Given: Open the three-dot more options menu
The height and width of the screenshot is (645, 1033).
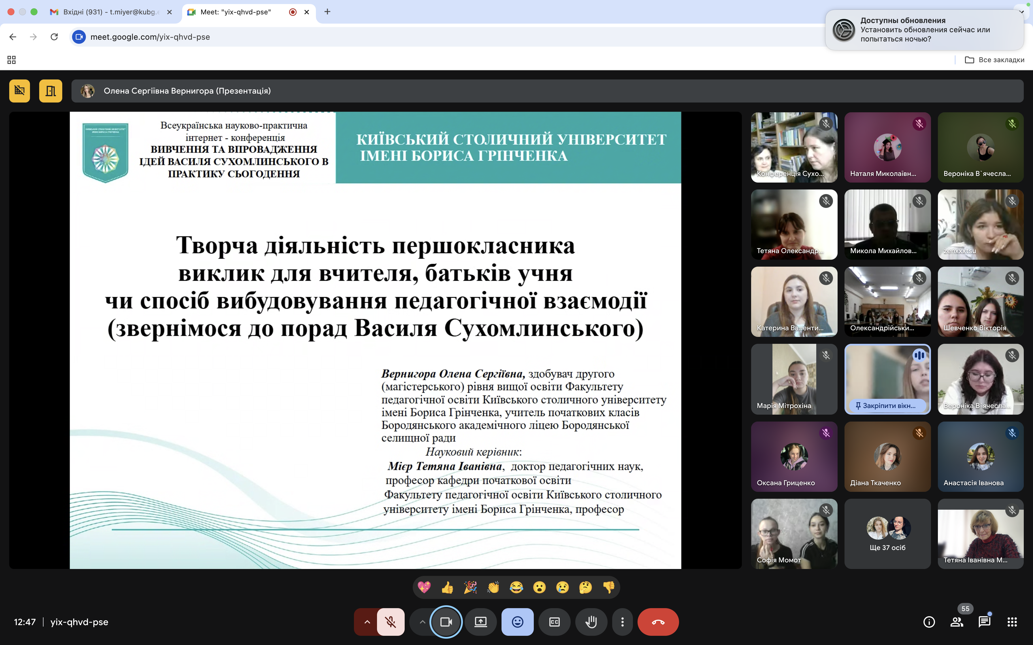Looking at the screenshot, I should coord(622,622).
